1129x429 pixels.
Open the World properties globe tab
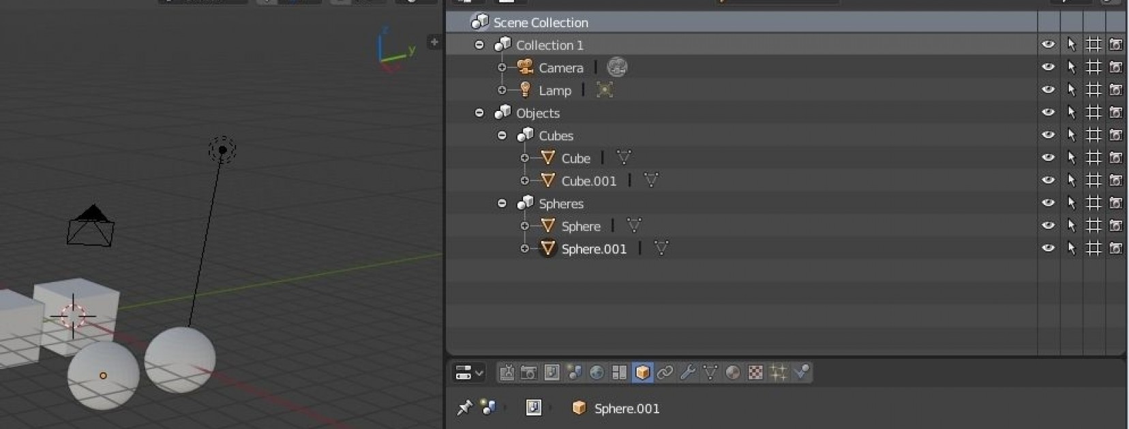[x=597, y=372]
